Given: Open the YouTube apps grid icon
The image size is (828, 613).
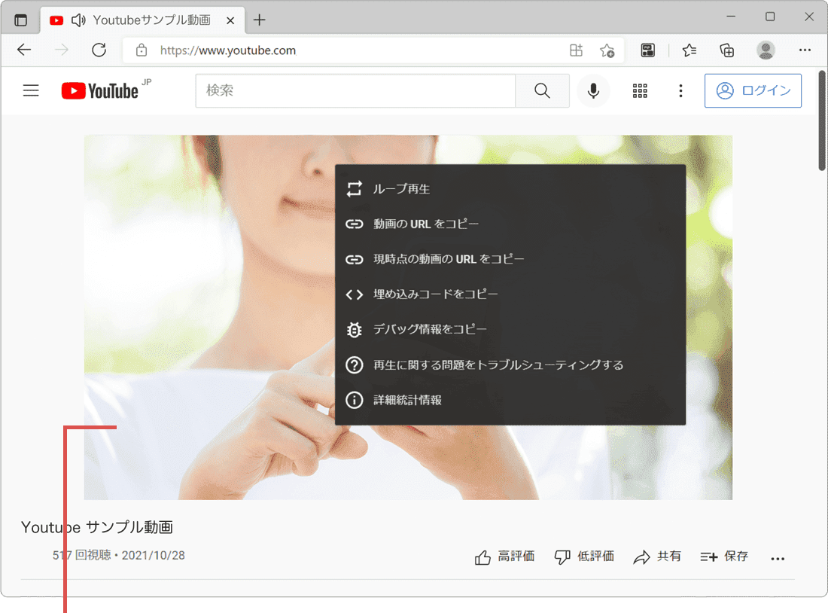Looking at the screenshot, I should [639, 90].
